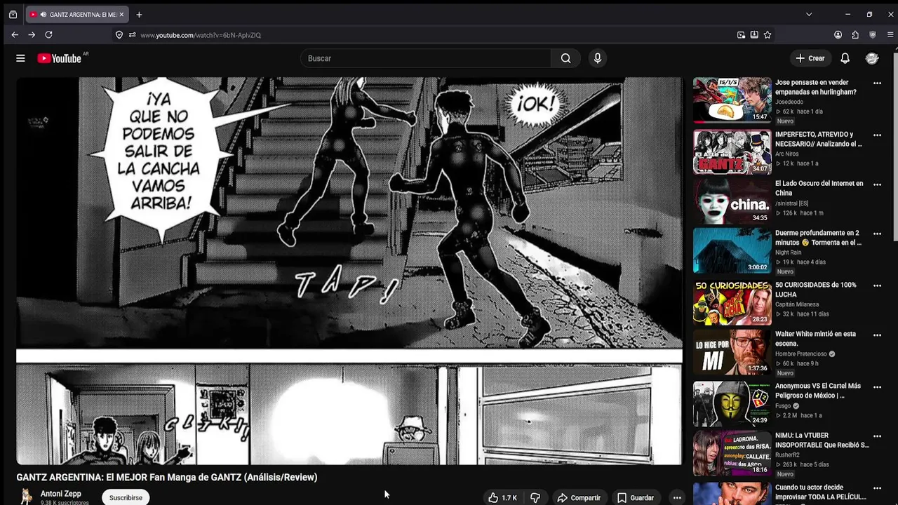Open screen cast icon in address bar
Viewport: 898px width, 505px height.
tap(741, 34)
